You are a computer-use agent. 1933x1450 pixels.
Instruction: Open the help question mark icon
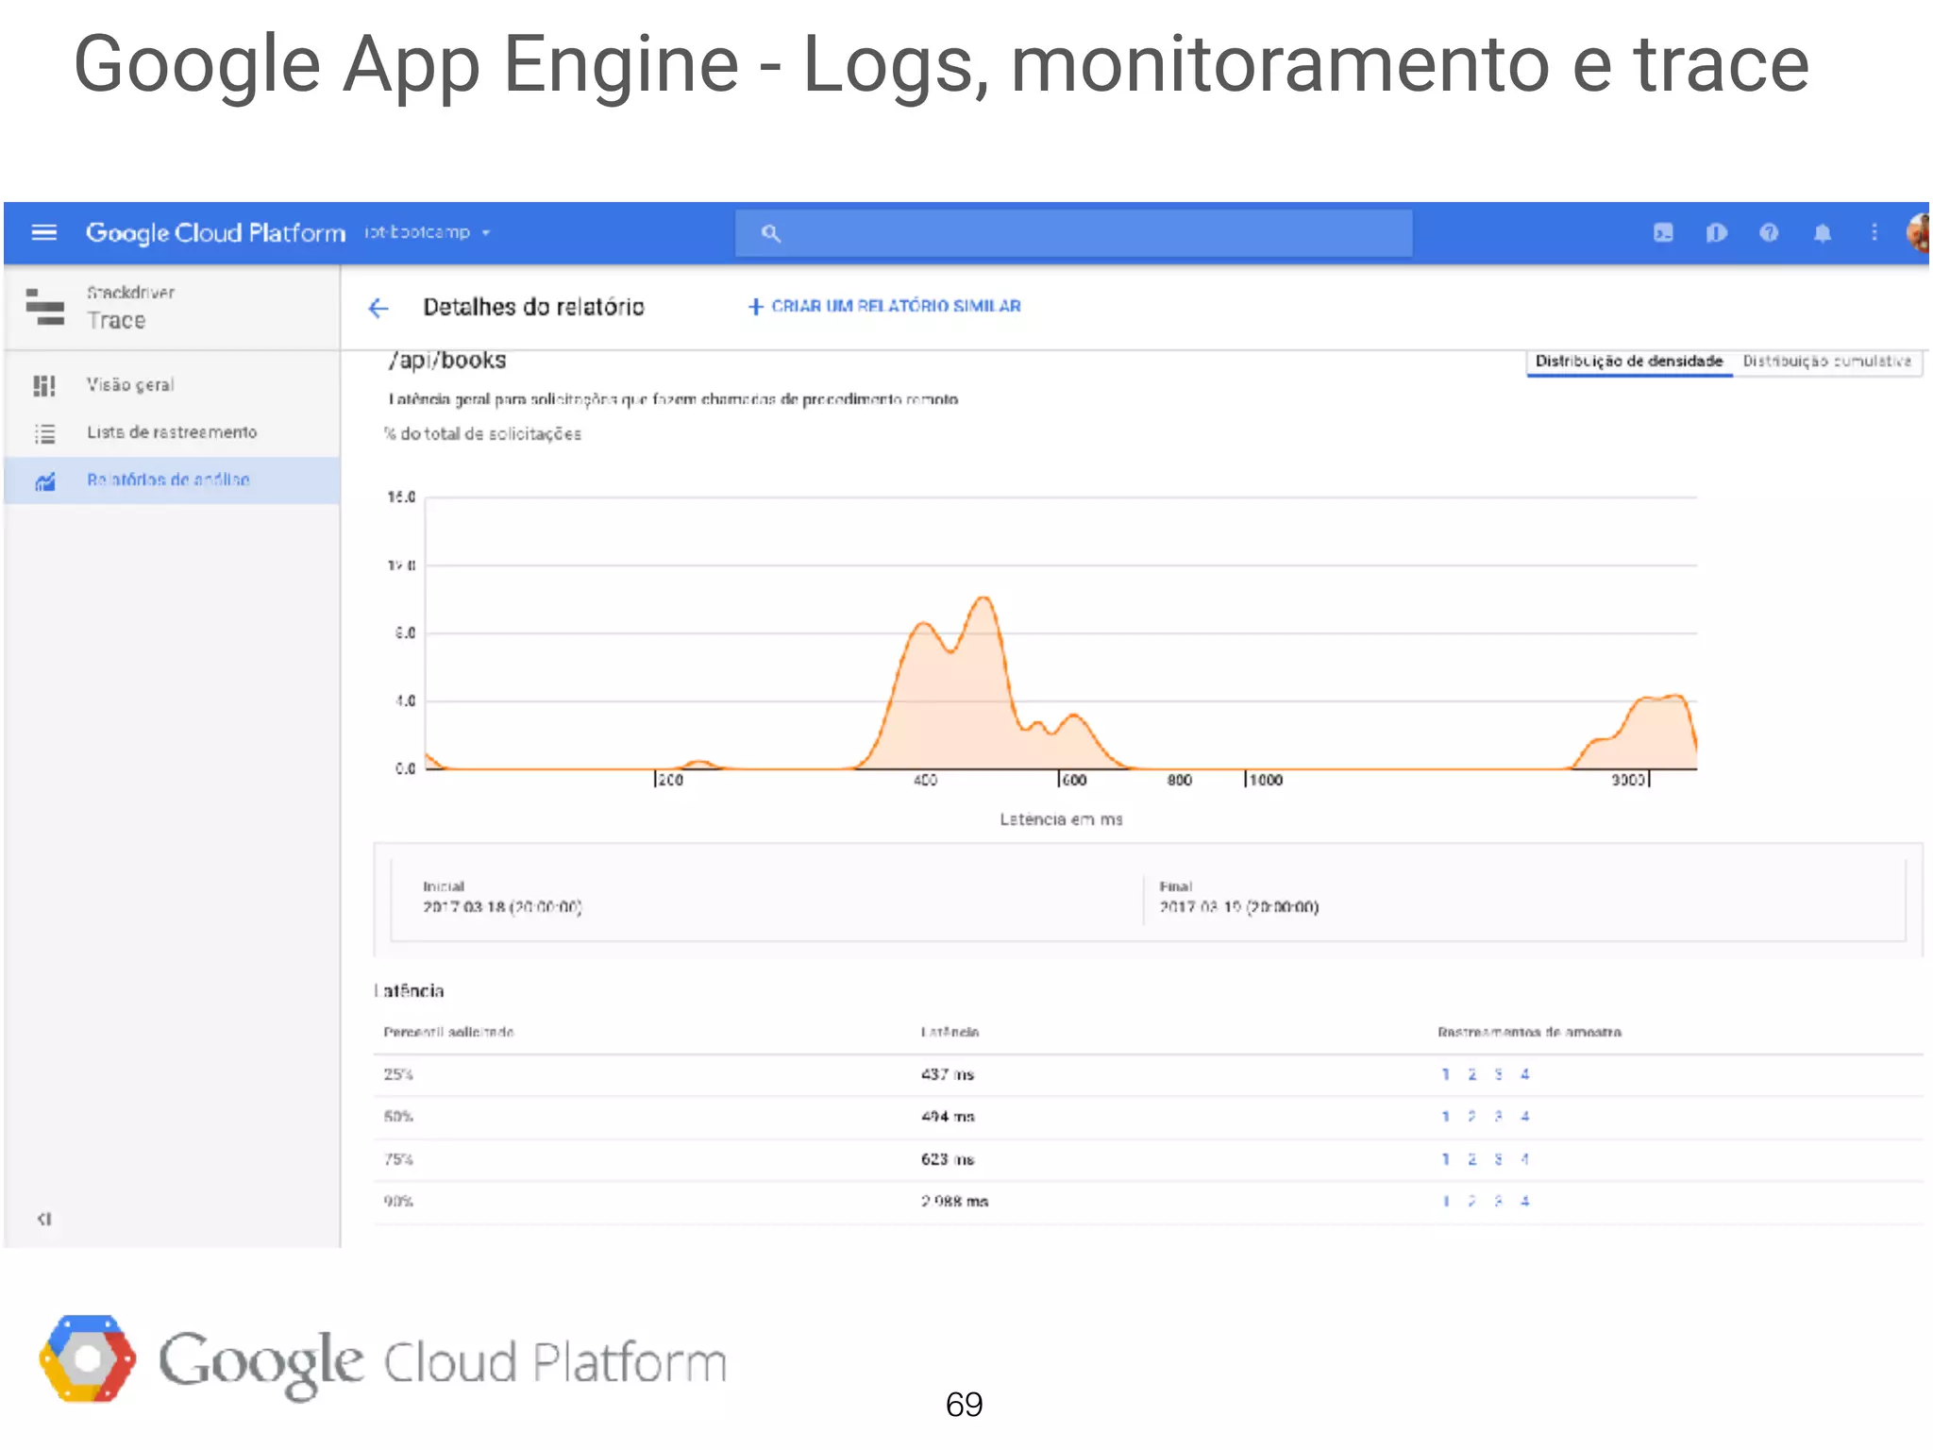tap(1769, 232)
